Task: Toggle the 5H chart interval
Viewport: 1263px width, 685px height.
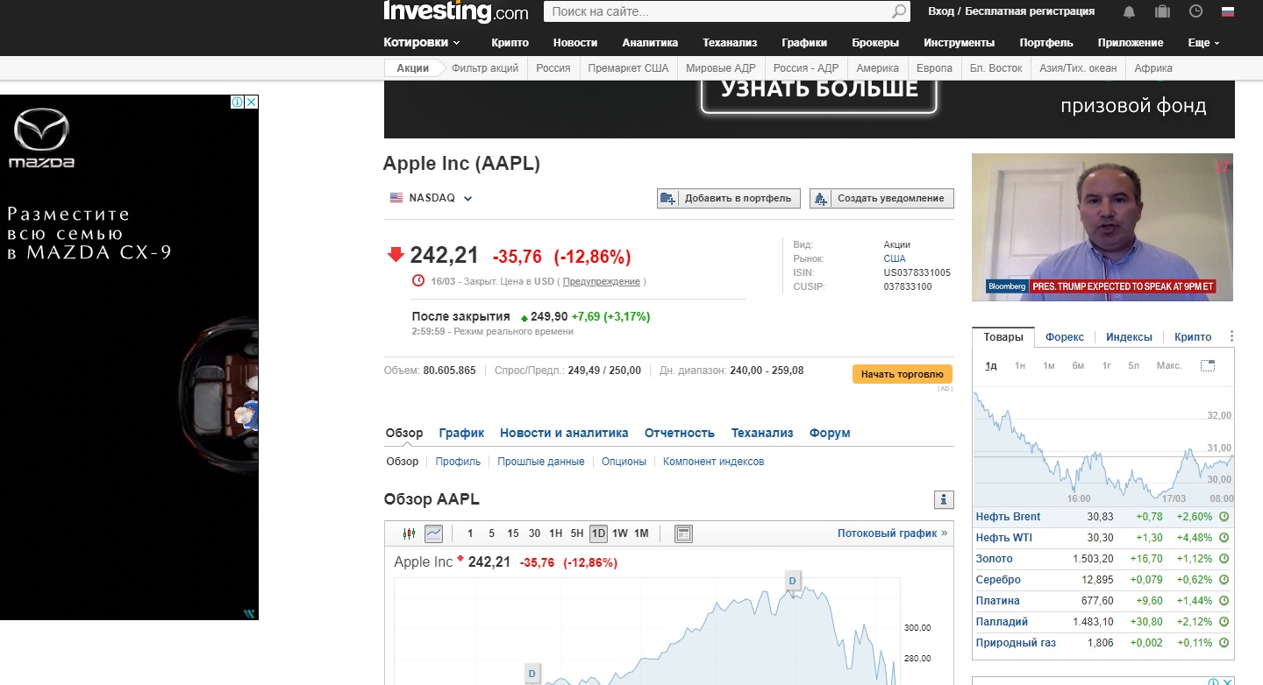Action: point(577,533)
